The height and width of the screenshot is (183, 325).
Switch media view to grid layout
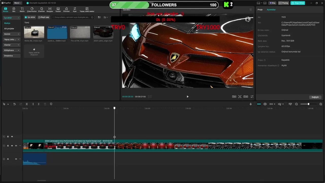pyautogui.click(x=99, y=17)
